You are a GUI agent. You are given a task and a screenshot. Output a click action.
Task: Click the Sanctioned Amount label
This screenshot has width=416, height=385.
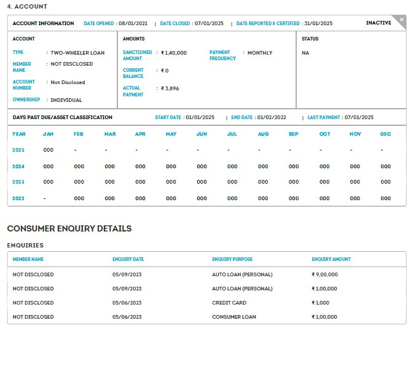137,55
